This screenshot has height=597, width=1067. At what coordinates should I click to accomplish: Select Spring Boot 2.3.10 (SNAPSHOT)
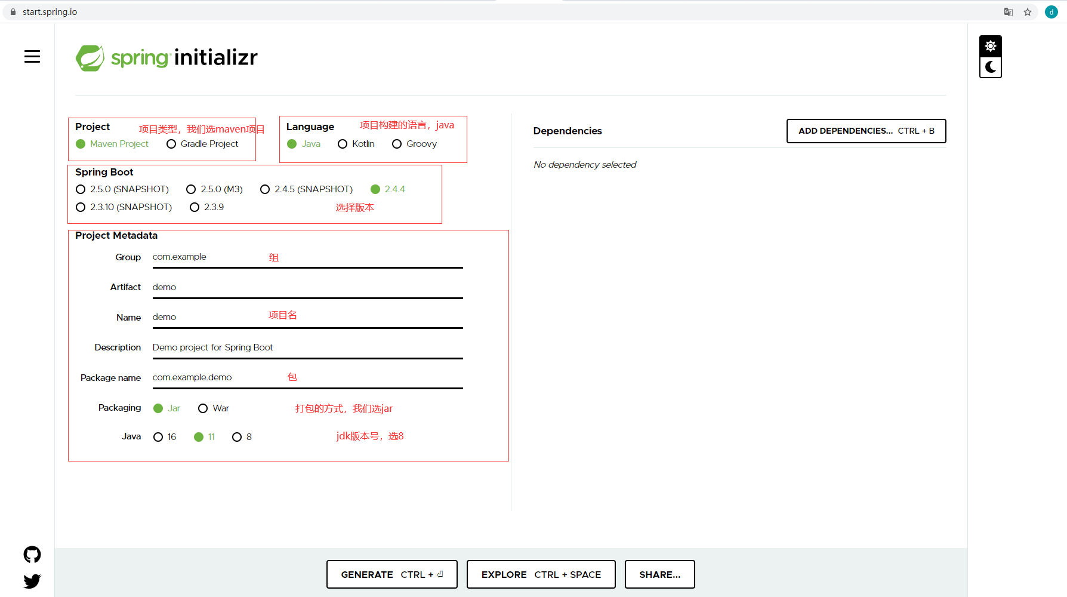124,207
